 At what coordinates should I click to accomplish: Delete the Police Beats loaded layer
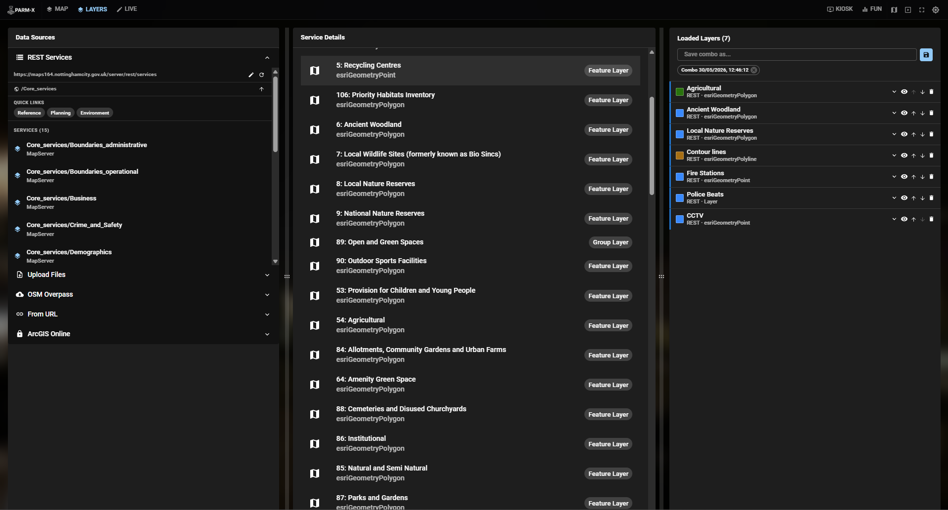pyautogui.click(x=932, y=198)
